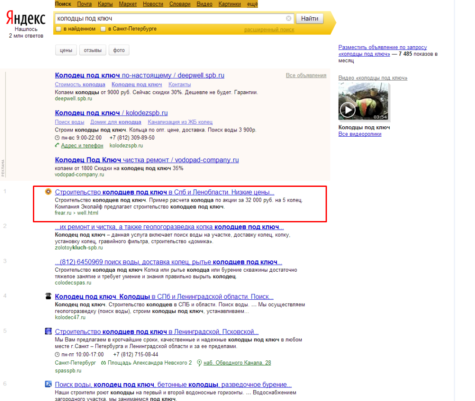Click the 'deepwell.spb.ru' green URL text

73,98
